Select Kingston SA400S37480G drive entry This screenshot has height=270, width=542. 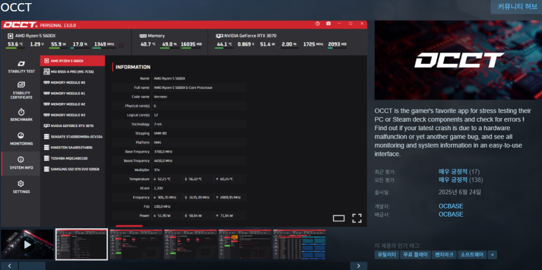pos(73,148)
